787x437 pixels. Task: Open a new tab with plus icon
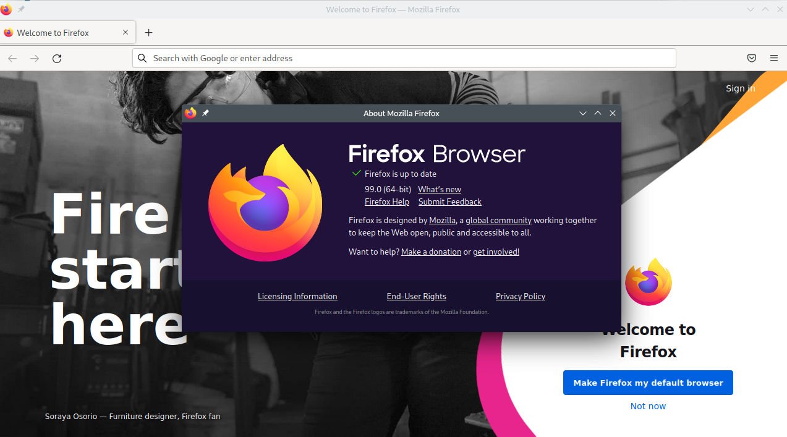point(148,33)
